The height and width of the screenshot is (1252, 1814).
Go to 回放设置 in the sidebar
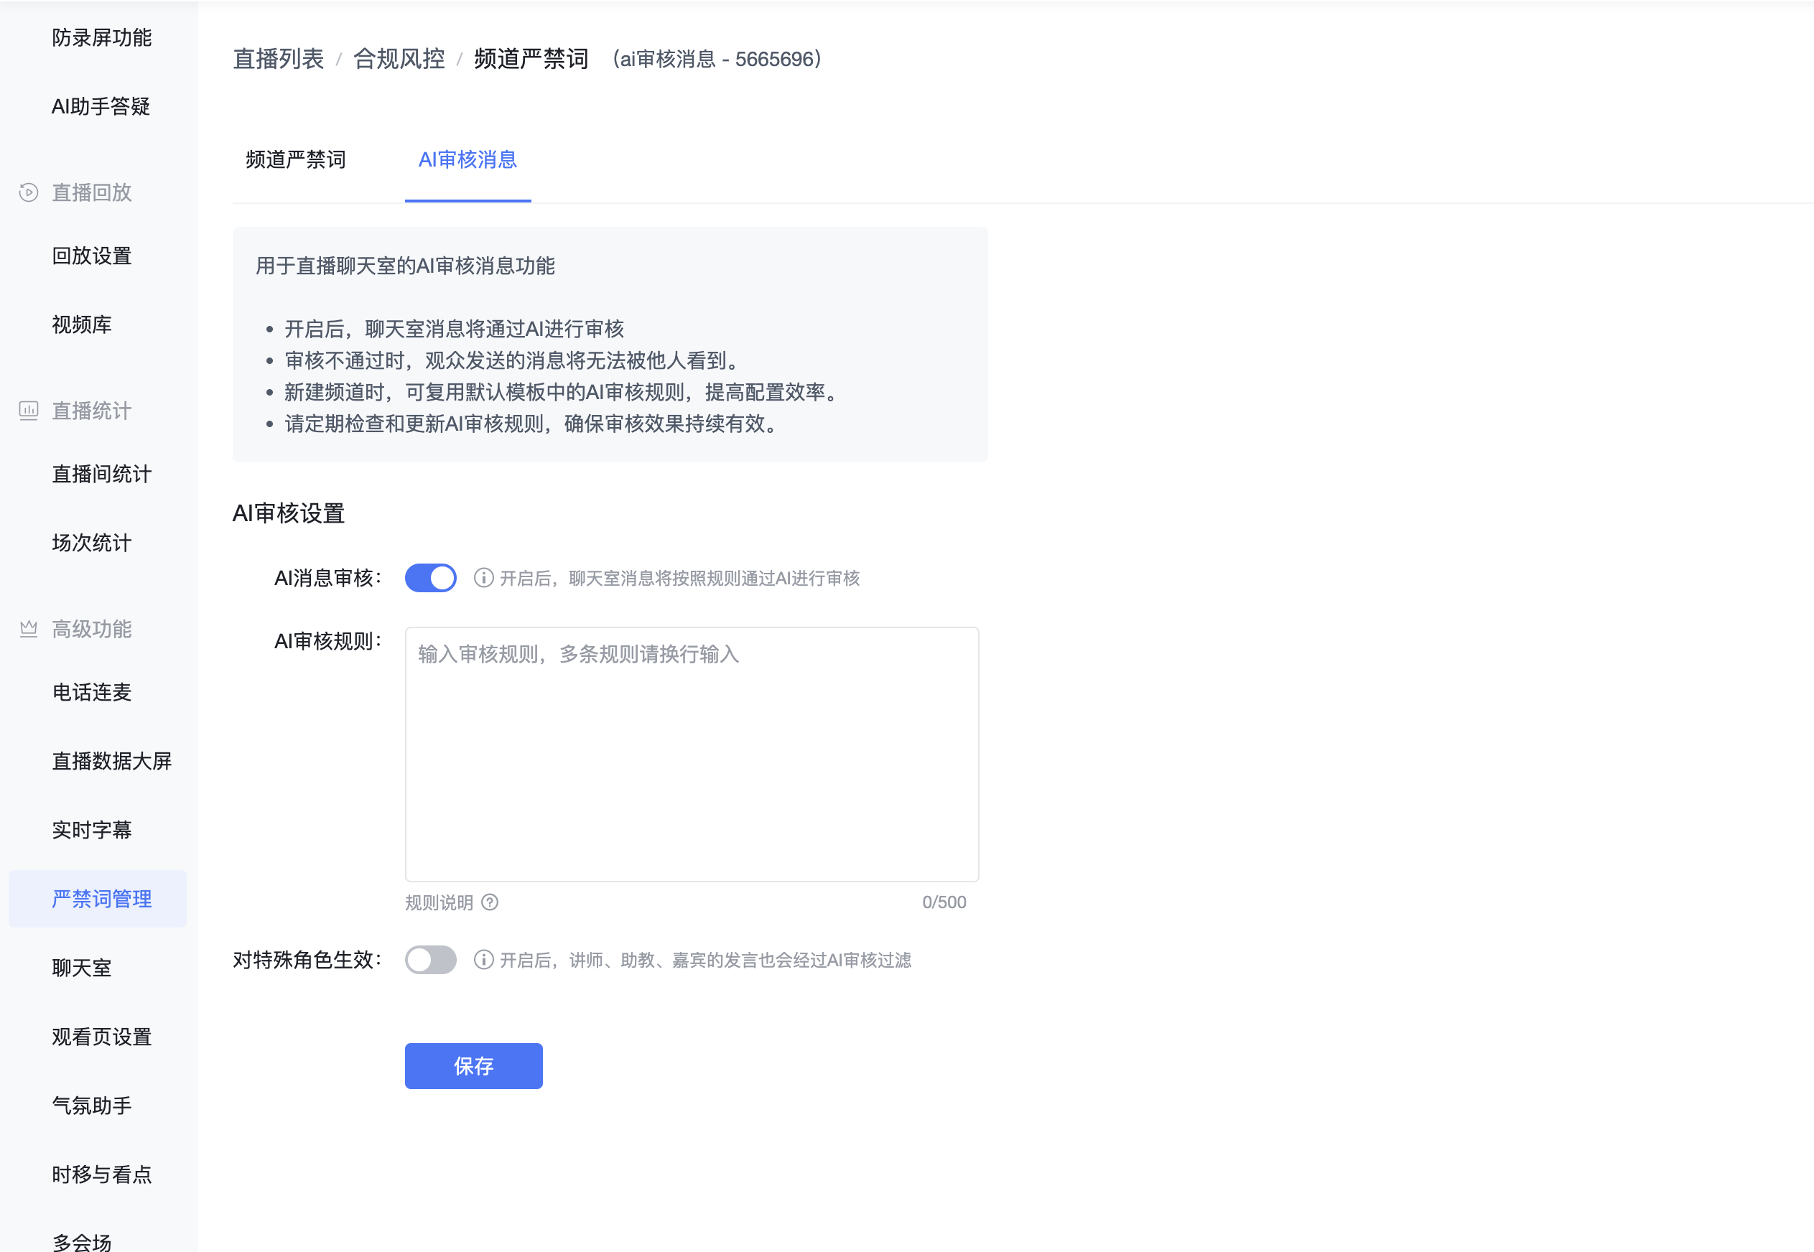[x=92, y=256]
